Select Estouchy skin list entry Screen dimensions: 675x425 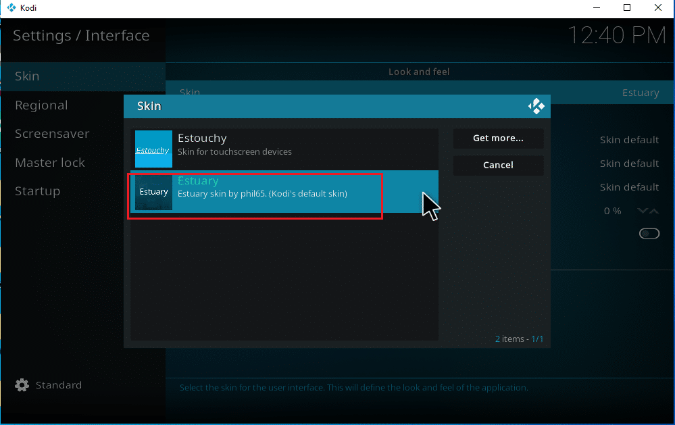coord(284,149)
